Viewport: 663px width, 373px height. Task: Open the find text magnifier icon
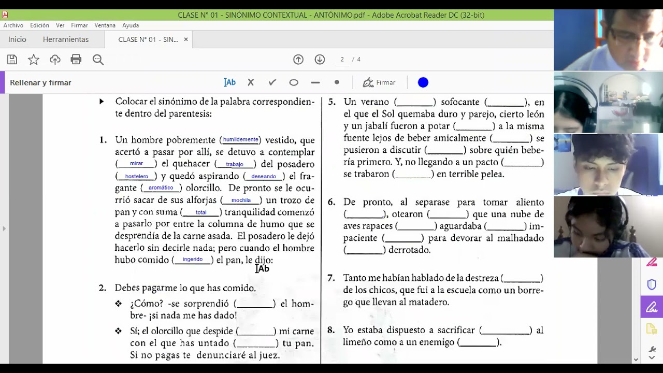[98, 60]
